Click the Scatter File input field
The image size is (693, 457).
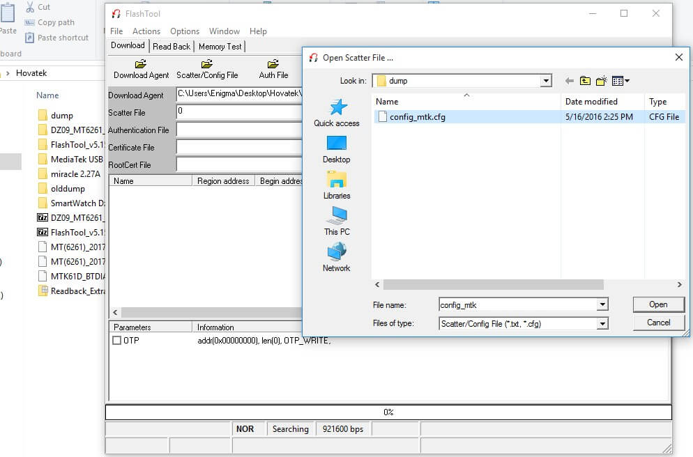point(239,112)
